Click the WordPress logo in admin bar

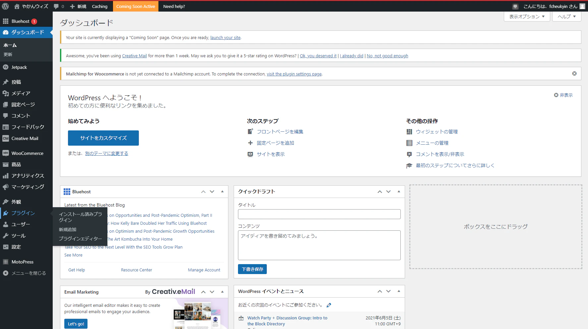[x=5, y=6]
